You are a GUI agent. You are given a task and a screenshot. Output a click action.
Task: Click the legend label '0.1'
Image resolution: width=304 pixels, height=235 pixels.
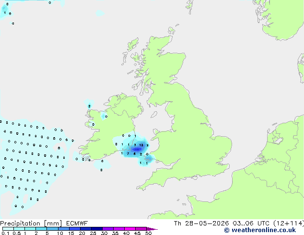pos(5,233)
